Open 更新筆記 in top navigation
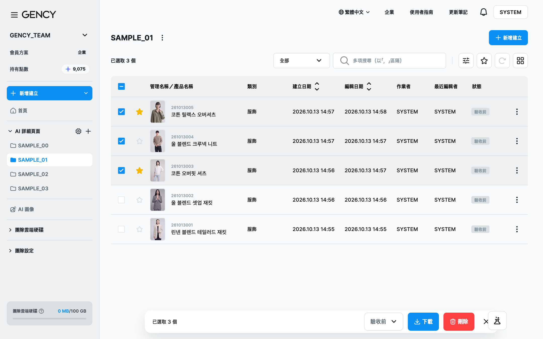 click(458, 12)
